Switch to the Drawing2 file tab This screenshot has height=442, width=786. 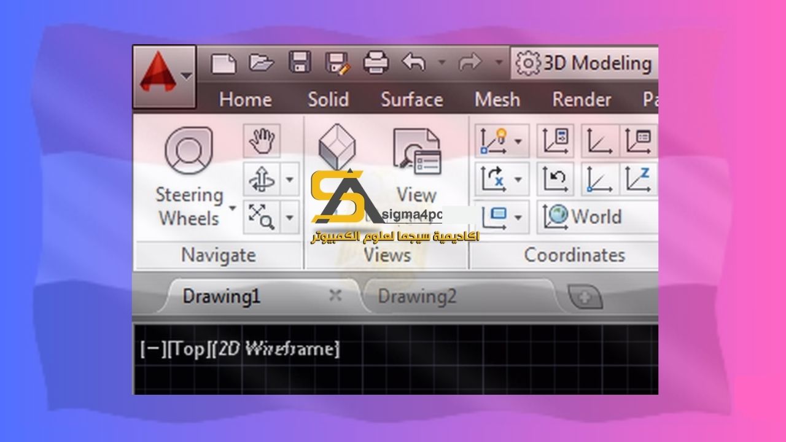(417, 297)
